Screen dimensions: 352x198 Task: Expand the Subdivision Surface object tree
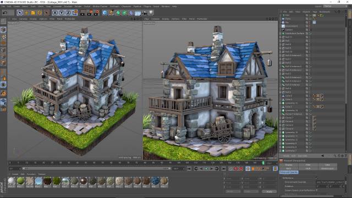[x=280, y=33]
